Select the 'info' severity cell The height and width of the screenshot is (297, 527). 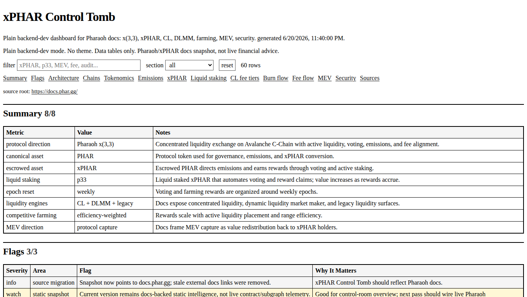(17, 283)
